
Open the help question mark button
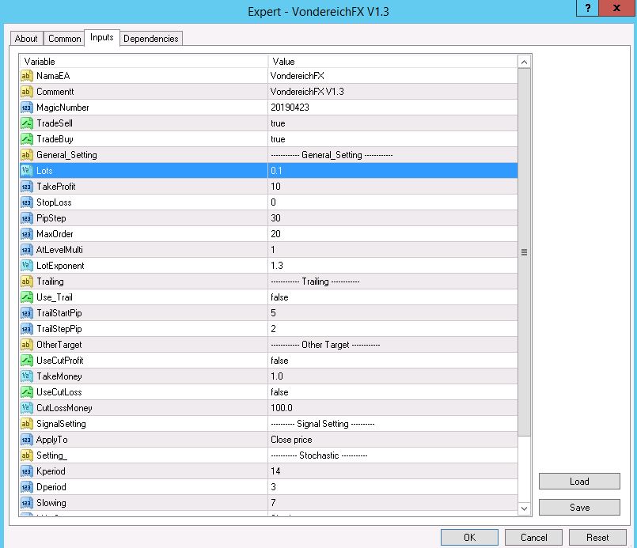click(x=587, y=8)
